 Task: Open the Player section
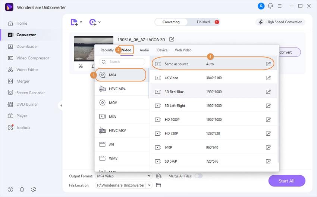(18, 116)
